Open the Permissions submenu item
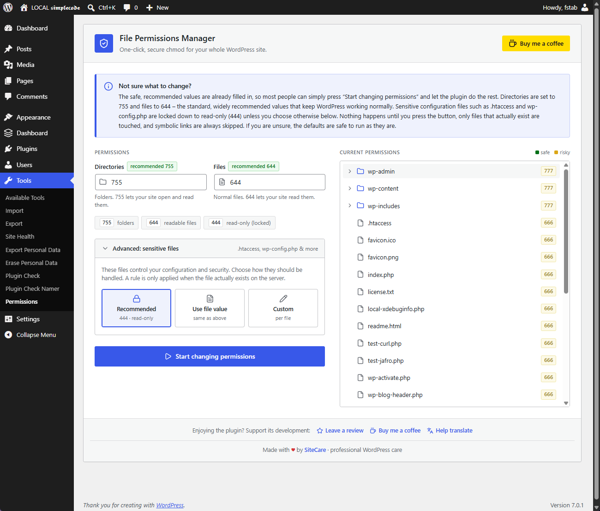 coord(22,301)
